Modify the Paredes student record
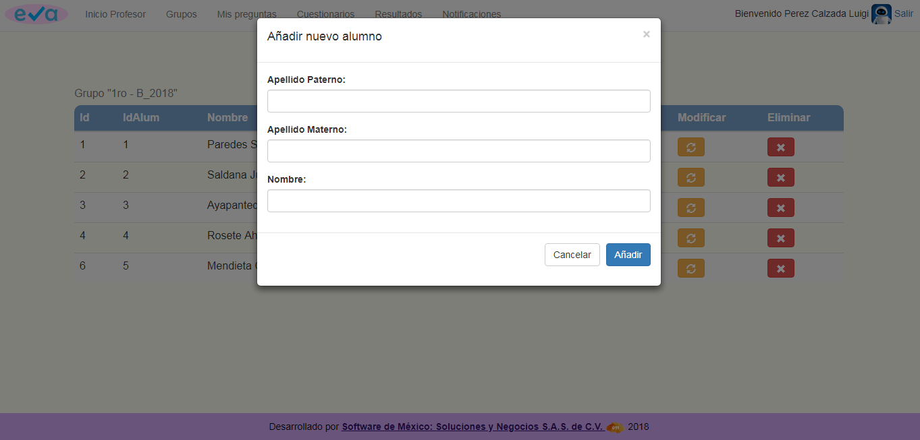The width and height of the screenshot is (920, 440). tap(691, 146)
